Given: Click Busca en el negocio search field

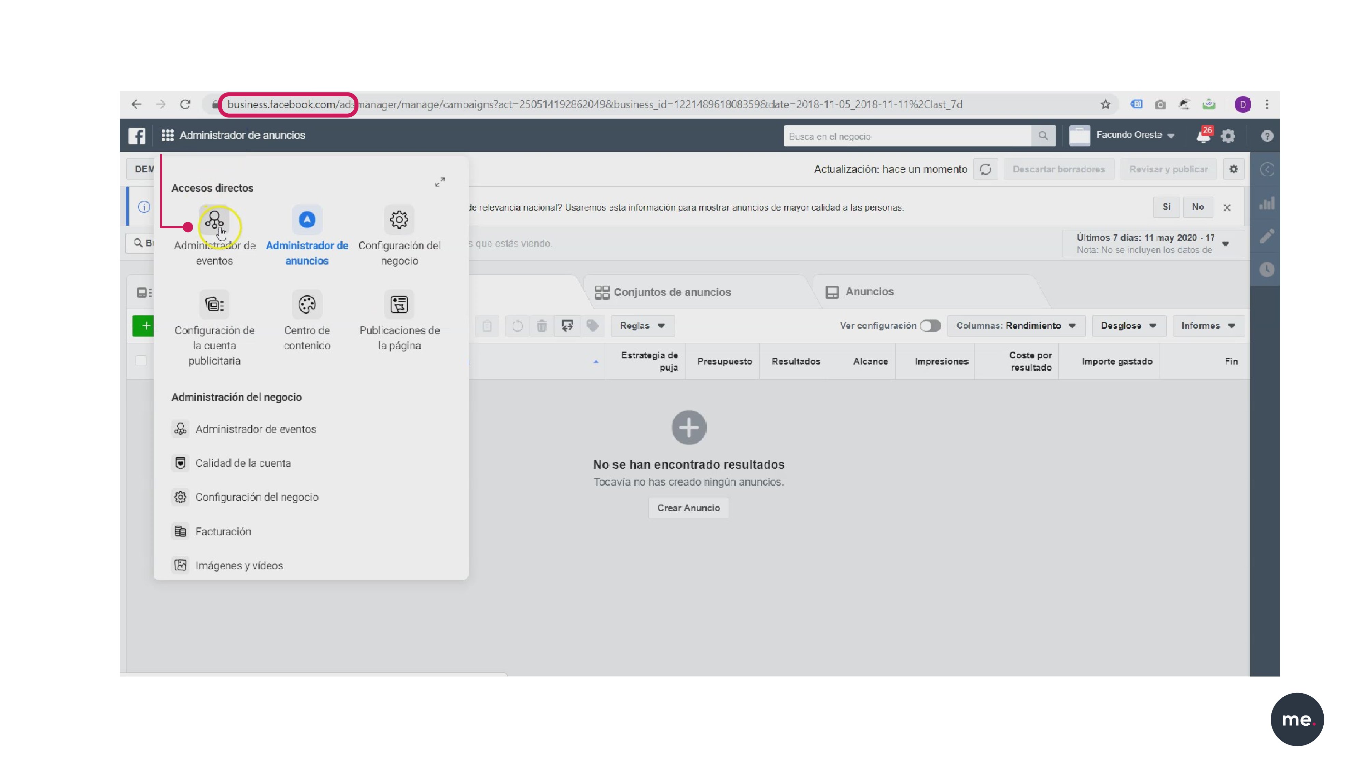Looking at the screenshot, I should [x=908, y=136].
